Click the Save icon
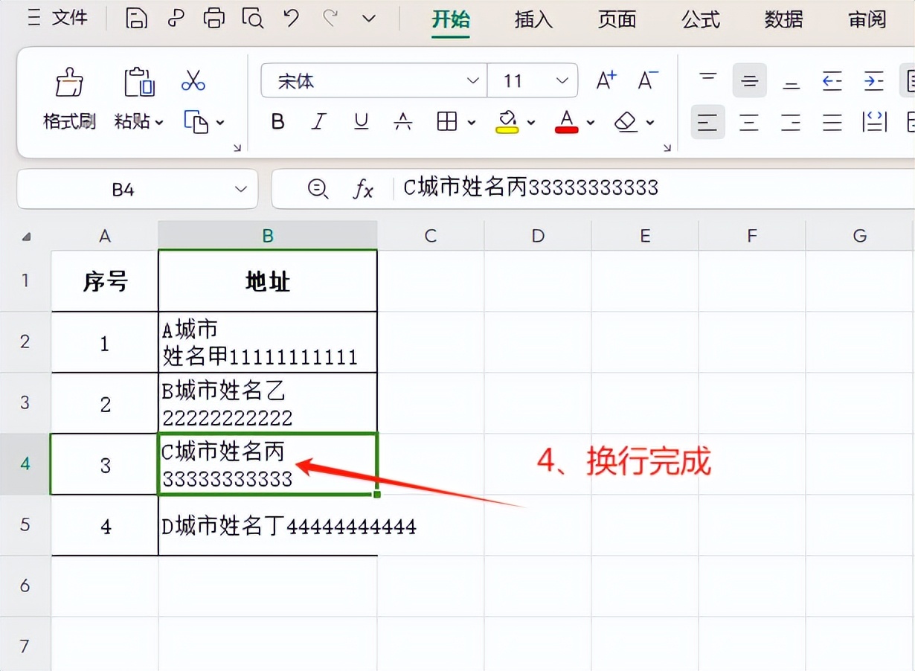Image resolution: width=915 pixels, height=671 pixels. [x=136, y=19]
